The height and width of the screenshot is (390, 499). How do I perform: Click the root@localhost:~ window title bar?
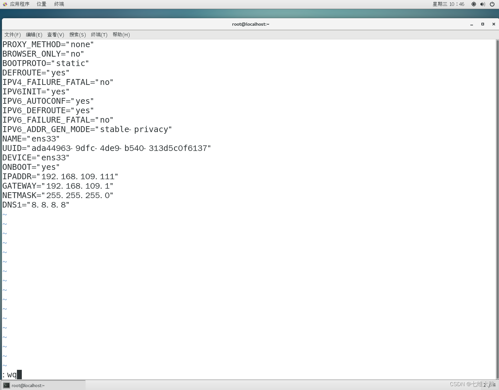coord(250,24)
